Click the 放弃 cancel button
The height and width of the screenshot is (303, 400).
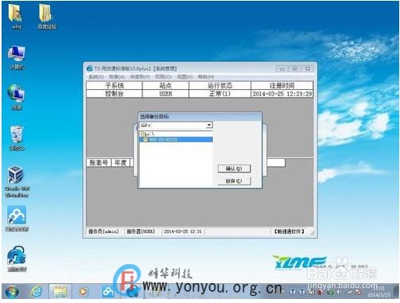point(234,181)
